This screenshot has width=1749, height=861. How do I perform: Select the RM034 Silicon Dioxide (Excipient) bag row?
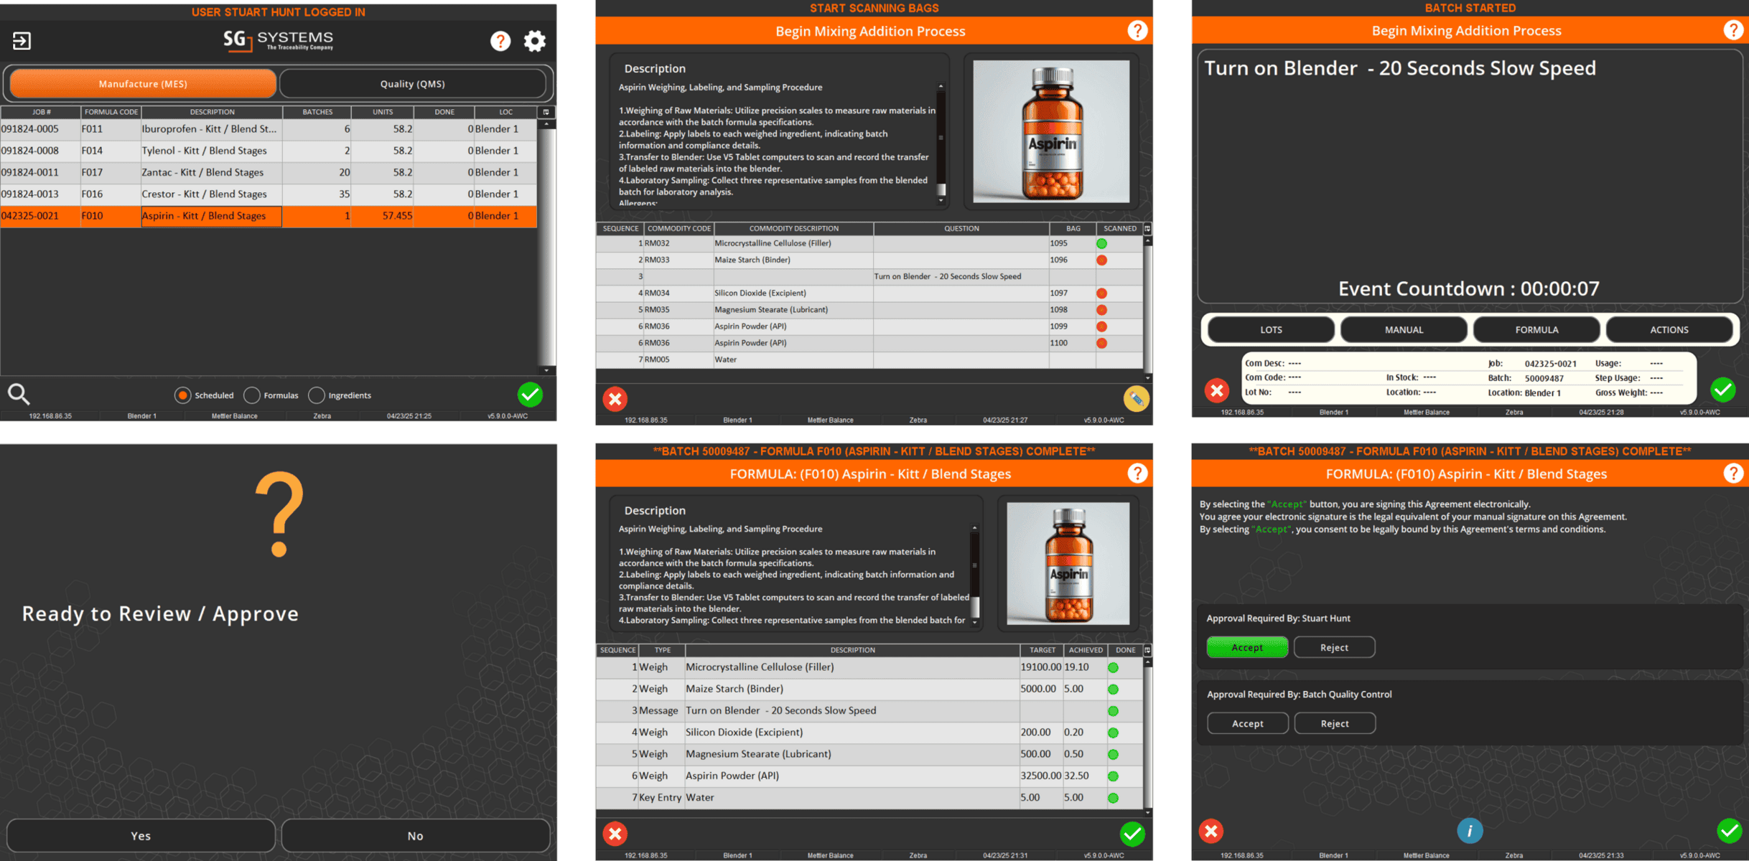click(x=869, y=293)
